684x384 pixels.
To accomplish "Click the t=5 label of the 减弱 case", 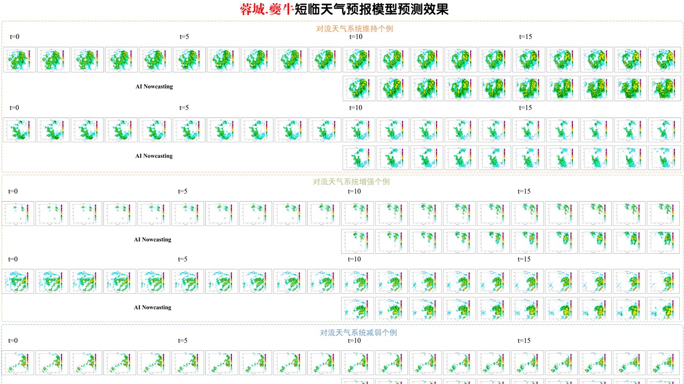I will point(183,341).
